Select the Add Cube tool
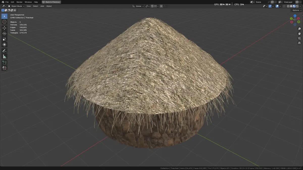This screenshot has height=170, width=303. tap(4, 62)
